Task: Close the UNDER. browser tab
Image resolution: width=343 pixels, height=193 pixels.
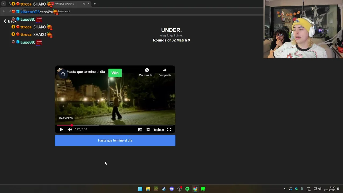Action: [x=88, y=4]
